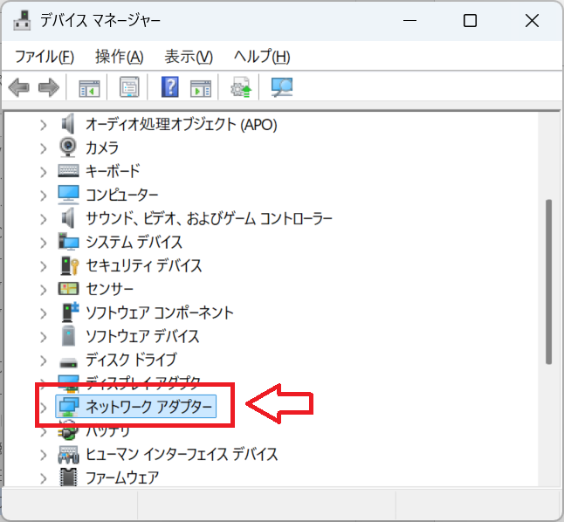
Task: Select the キーボード tree entry
Action: point(113,172)
